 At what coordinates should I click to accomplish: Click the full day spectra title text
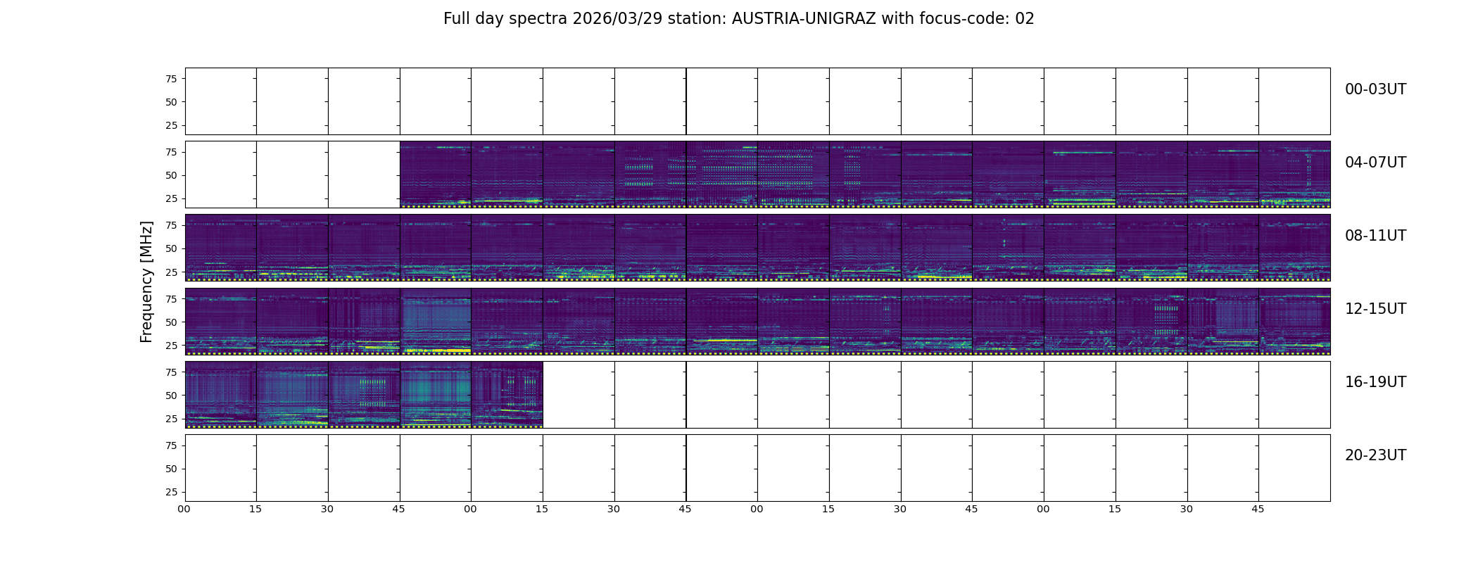(738, 19)
